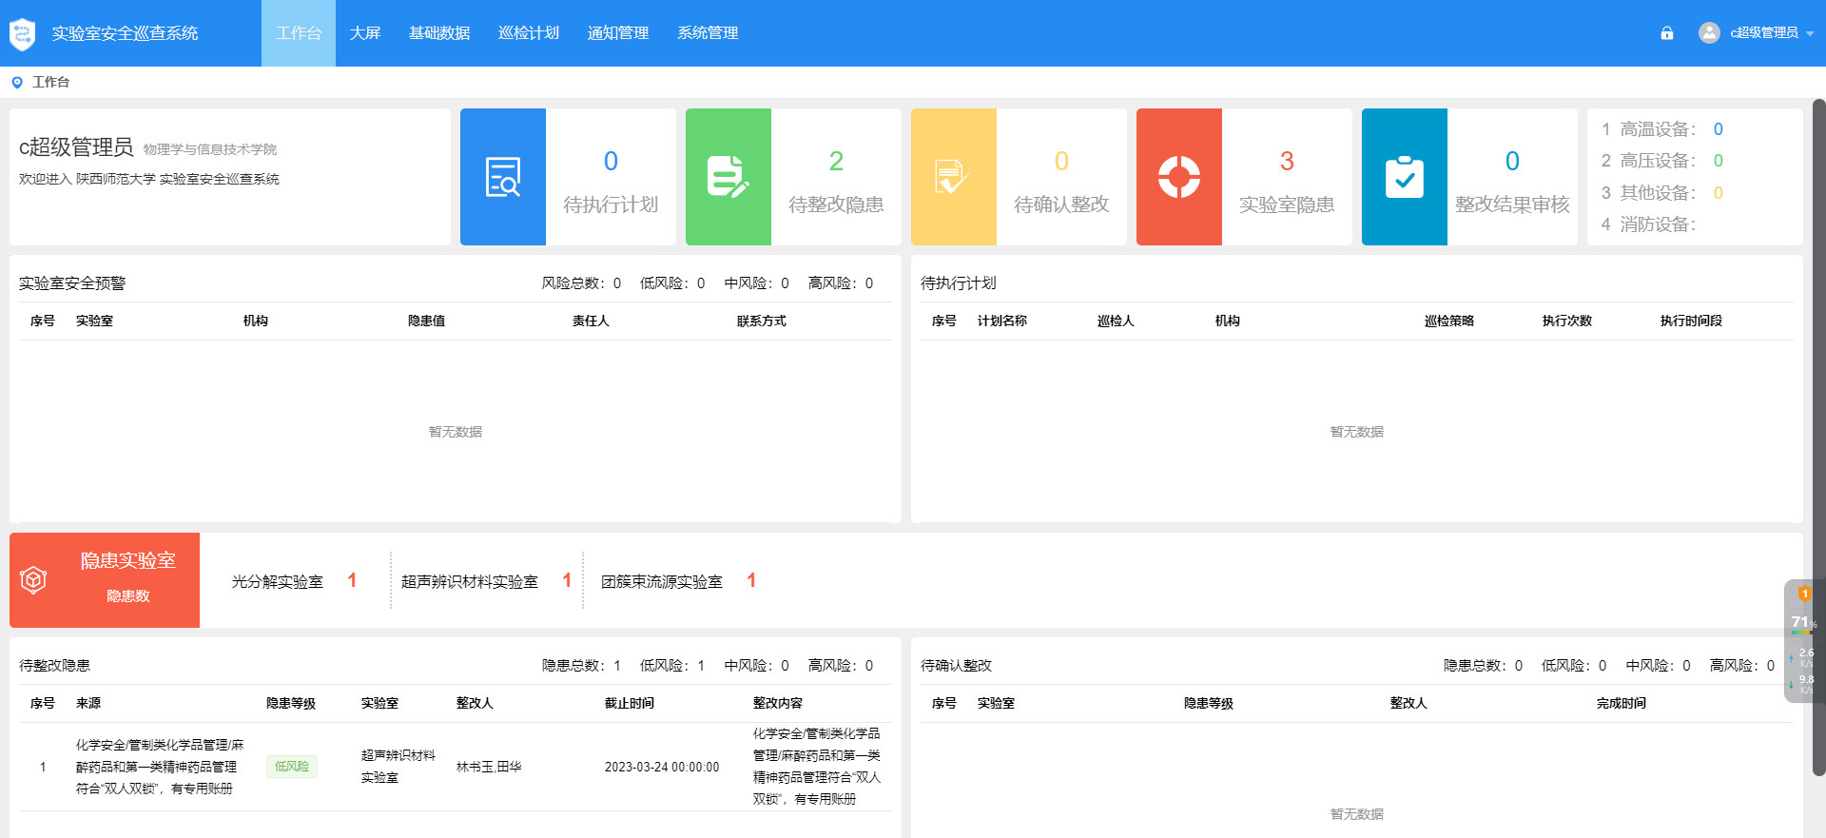Viewport: 1826px width, 838px height.
Task: Click the 联系方式 column header
Action: [x=762, y=322]
